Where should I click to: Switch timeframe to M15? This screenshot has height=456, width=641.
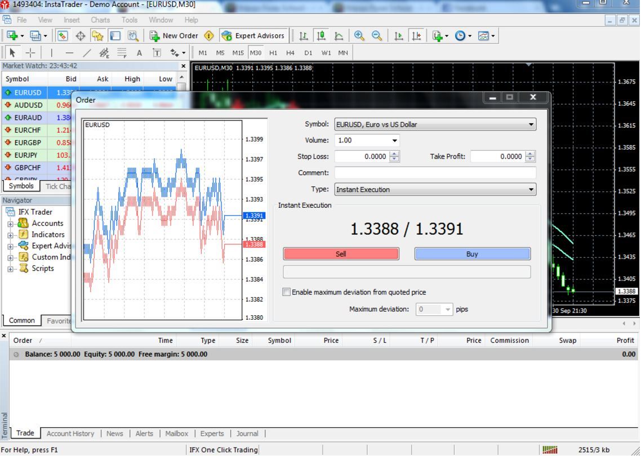coord(238,53)
